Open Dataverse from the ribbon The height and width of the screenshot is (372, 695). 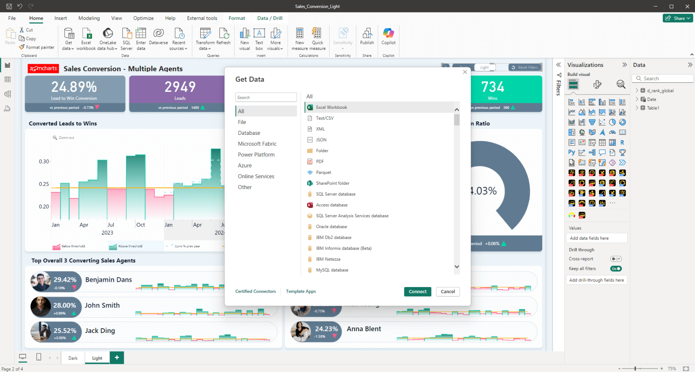click(x=159, y=36)
